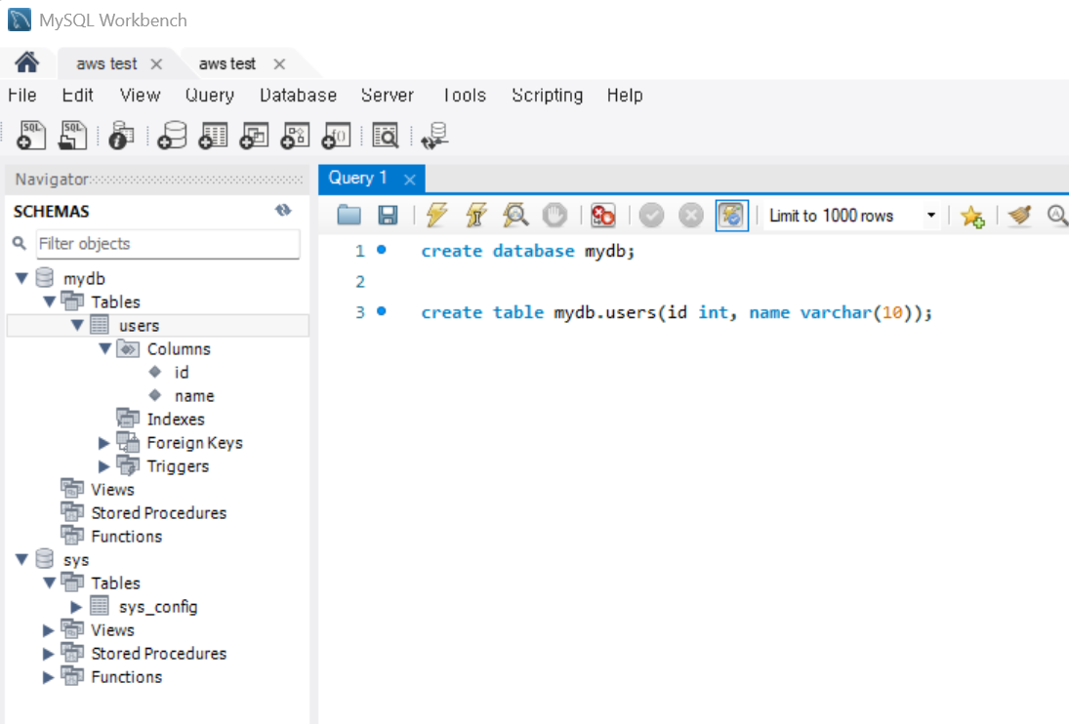Select mydb Stored Procedures folder
This screenshot has height=724, width=1069.
158,513
